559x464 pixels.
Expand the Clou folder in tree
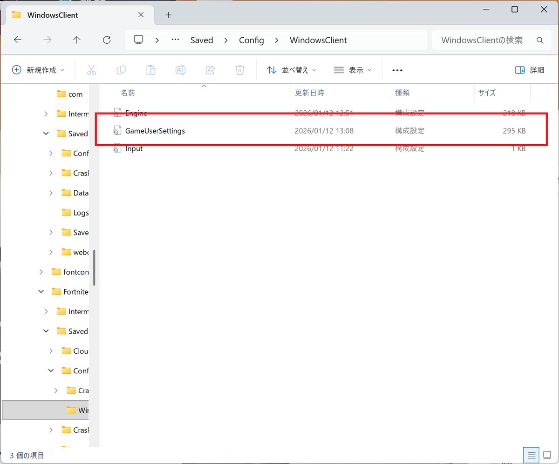coord(51,351)
